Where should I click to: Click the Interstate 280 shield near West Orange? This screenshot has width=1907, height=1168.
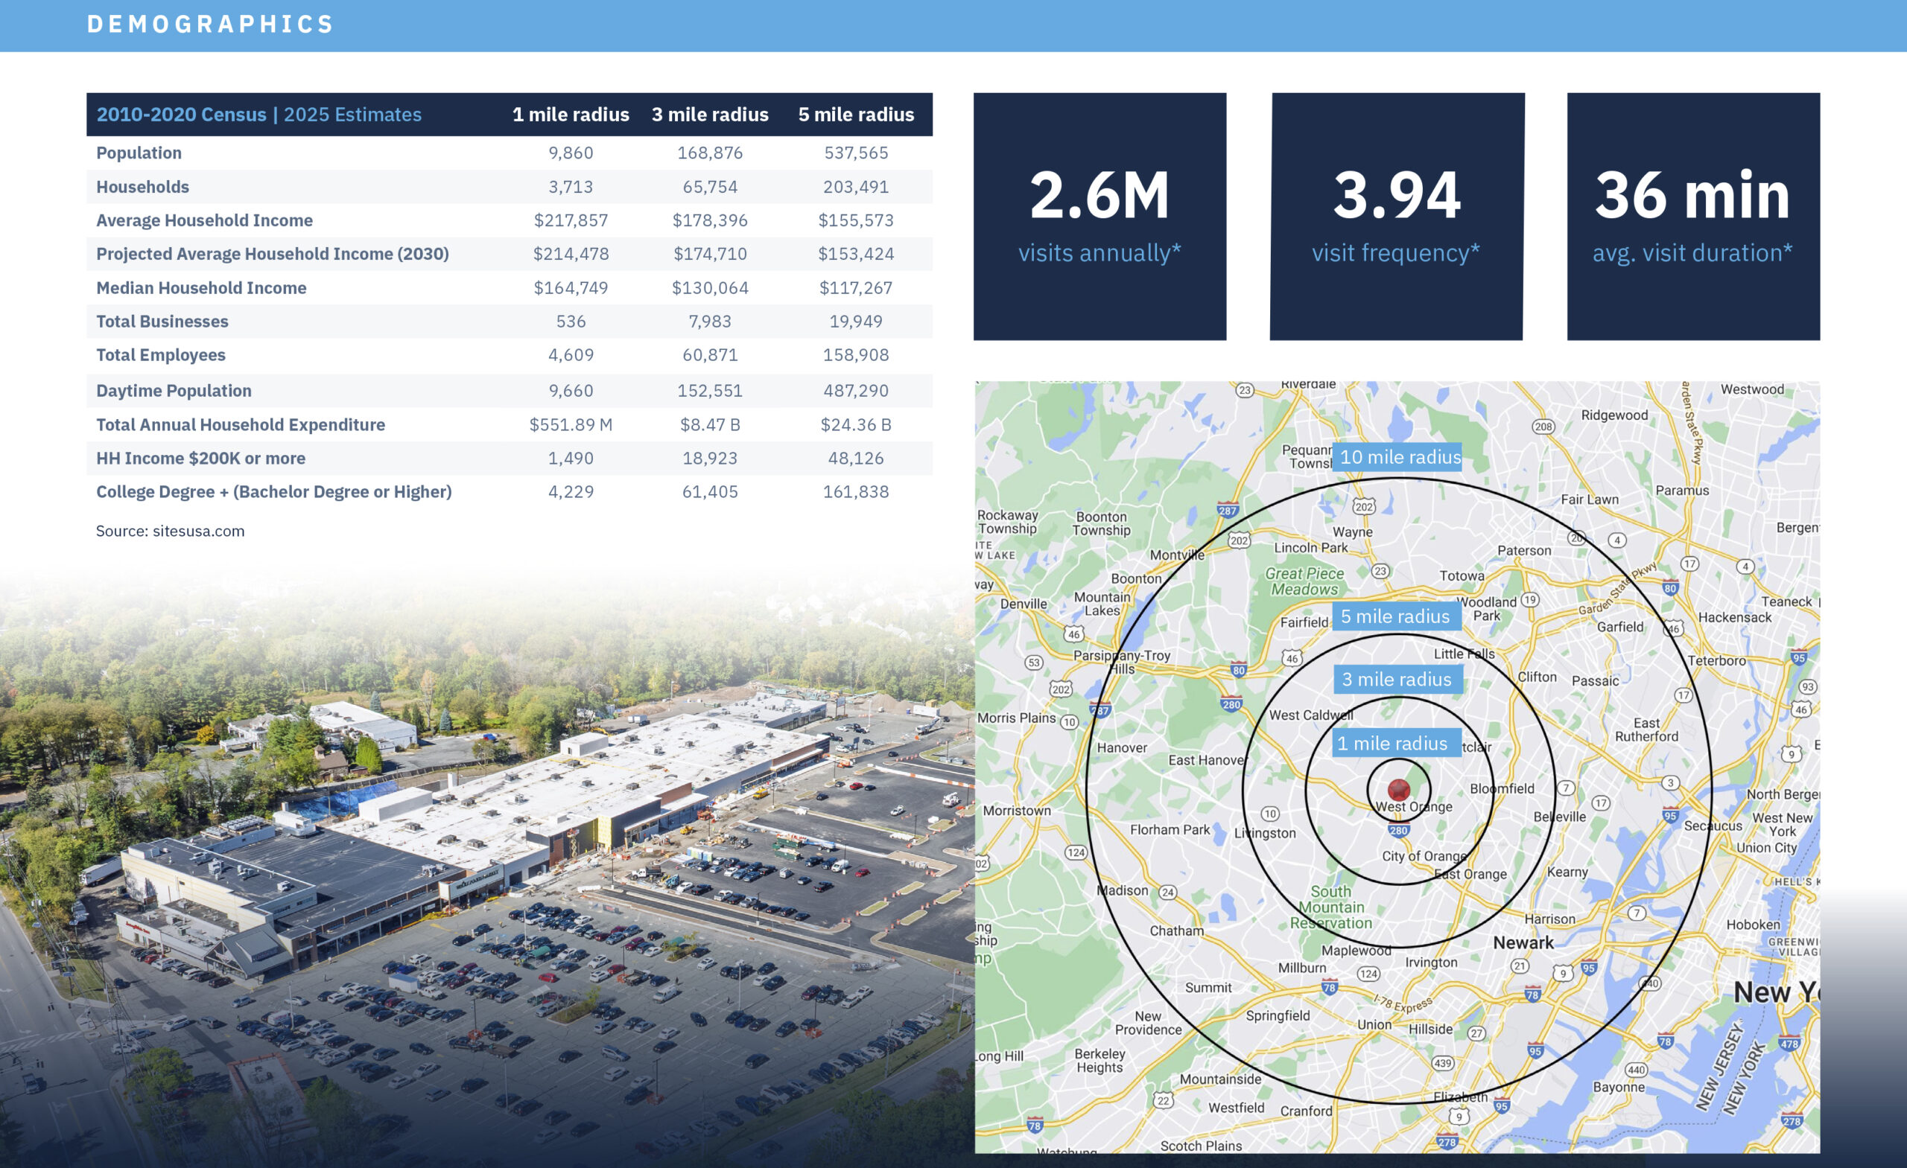pos(1398,832)
